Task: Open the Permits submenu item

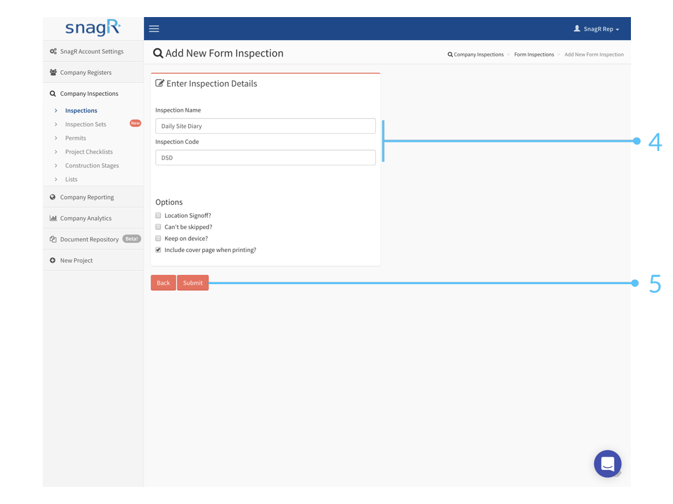Action: [x=76, y=138]
